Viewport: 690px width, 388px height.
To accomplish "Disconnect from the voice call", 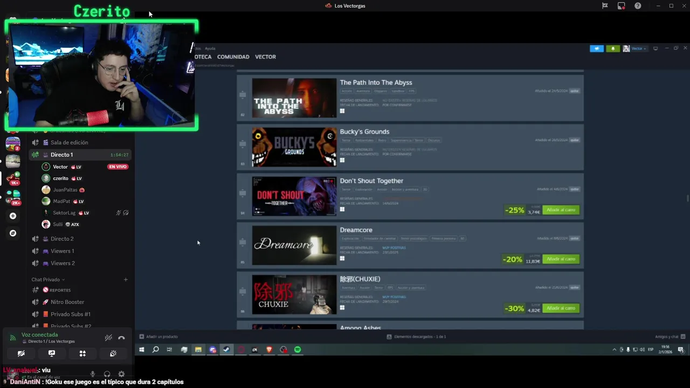I will point(121,338).
